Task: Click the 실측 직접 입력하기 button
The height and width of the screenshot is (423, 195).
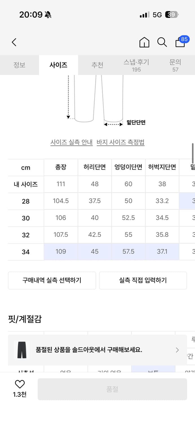Action: pos(143,280)
